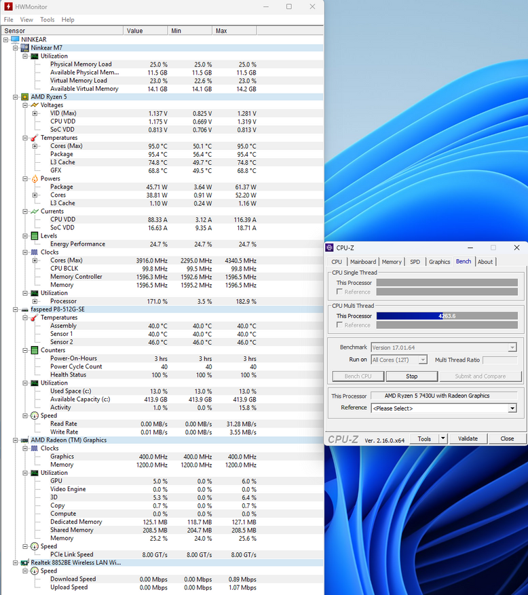This screenshot has width=528, height=595.
Task: Expand Cores (Max) under Temperatures
Action: click(x=35, y=146)
